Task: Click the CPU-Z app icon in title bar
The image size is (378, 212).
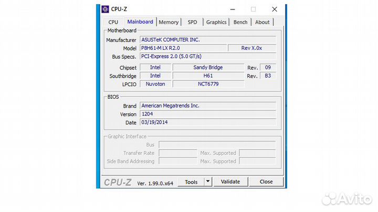Action: tap(105, 9)
